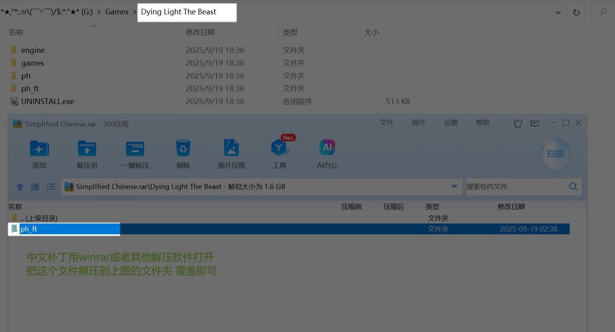This screenshot has height=332, width=615.
Task: Open the archive path dropdown arrow
Action: coord(454,187)
